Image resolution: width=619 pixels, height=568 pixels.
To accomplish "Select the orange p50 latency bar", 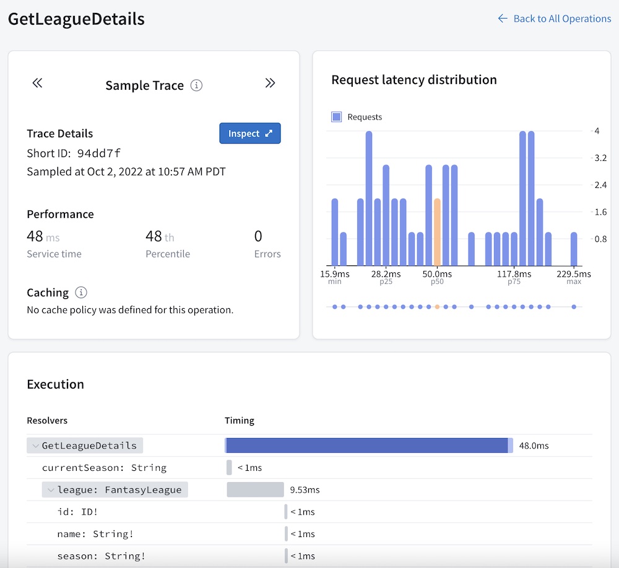I will pyautogui.click(x=437, y=232).
